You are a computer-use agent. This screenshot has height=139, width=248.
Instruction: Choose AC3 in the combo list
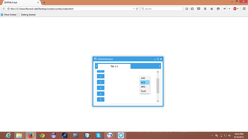coord(145,82)
